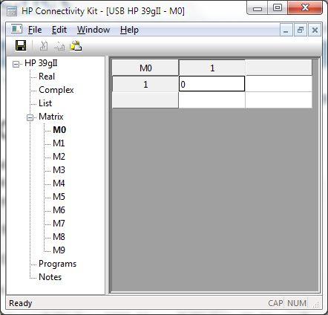This screenshot has height=315, width=328.
Task: Click the Save floppy disk icon
Action: pos(21,45)
